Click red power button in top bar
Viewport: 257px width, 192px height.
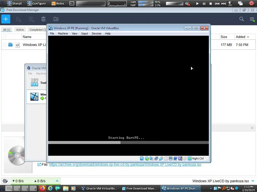[x=251, y=3]
